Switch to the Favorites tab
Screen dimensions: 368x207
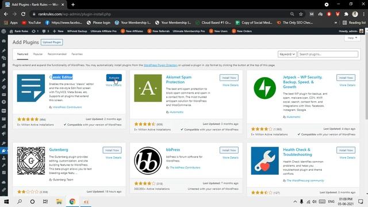(77, 54)
